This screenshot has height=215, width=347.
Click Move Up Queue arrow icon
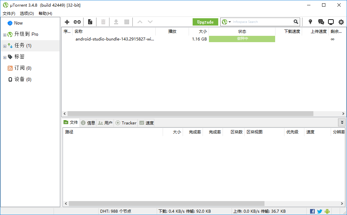tap(140, 22)
